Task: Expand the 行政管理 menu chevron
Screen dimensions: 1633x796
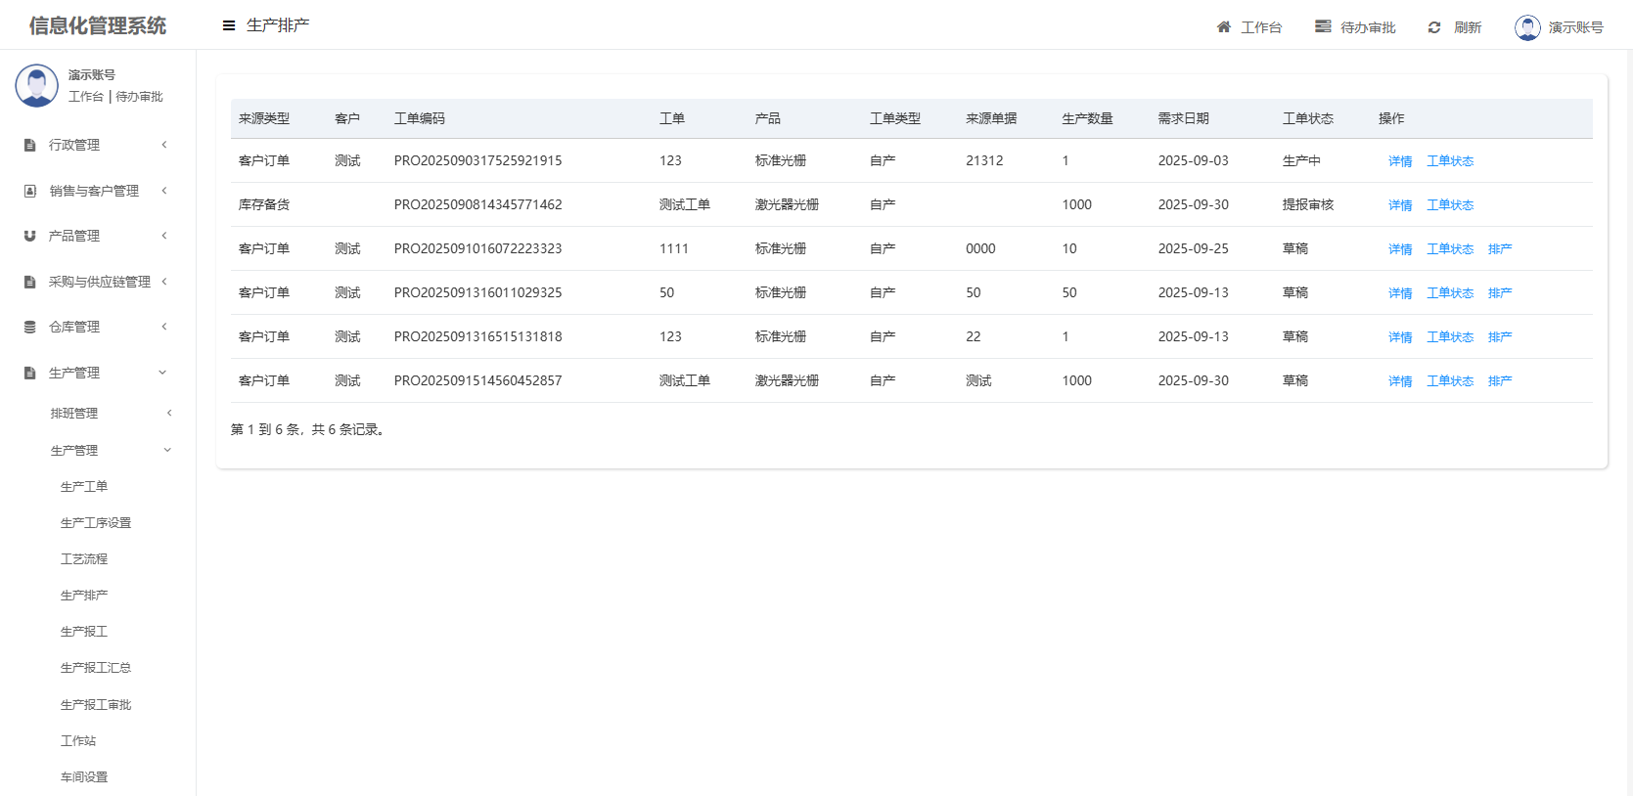Action: coord(164,145)
